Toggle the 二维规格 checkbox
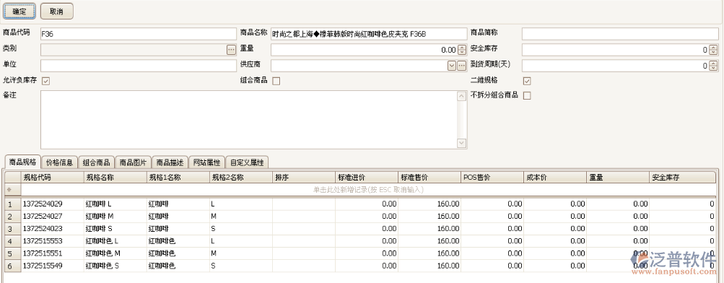This screenshot has height=283, width=724. [527, 82]
